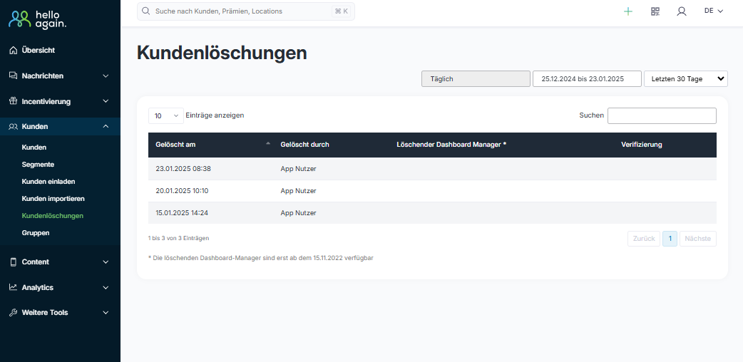
Task: Open Übersicht in the sidebar
Action: (x=39, y=50)
